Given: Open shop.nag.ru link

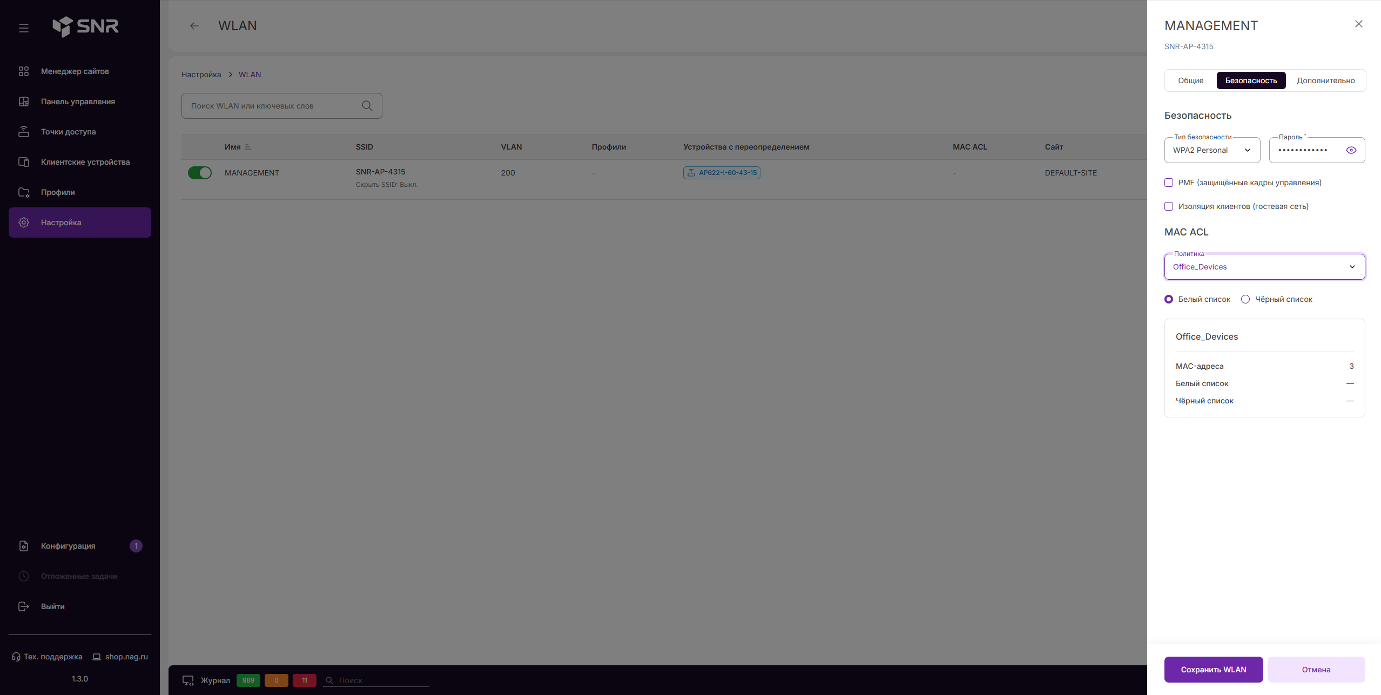Looking at the screenshot, I should (x=120, y=657).
